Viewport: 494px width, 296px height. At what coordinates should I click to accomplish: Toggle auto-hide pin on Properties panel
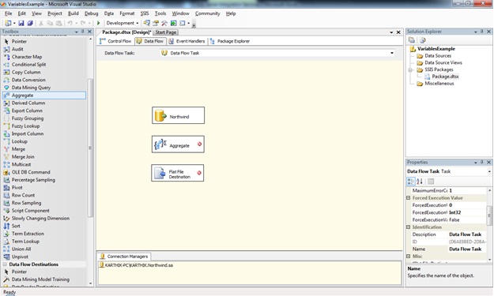[482, 163]
